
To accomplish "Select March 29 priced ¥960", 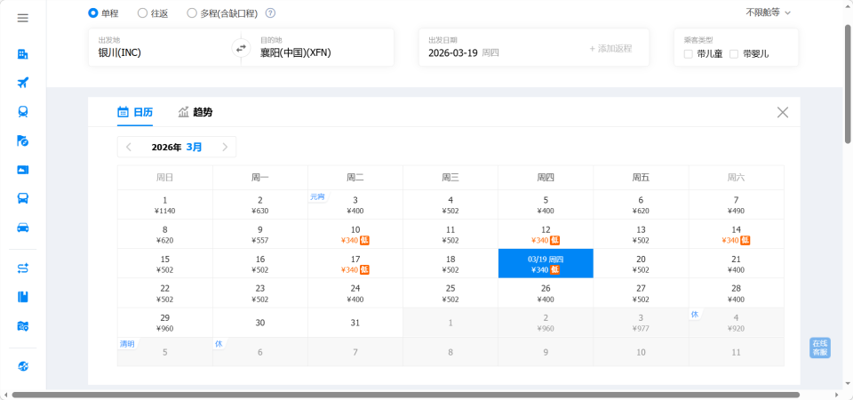I will click(165, 322).
